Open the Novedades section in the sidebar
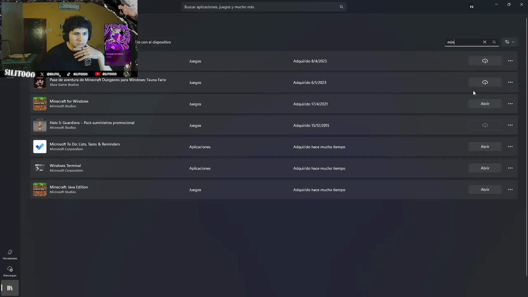528x297 pixels. click(x=10, y=255)
